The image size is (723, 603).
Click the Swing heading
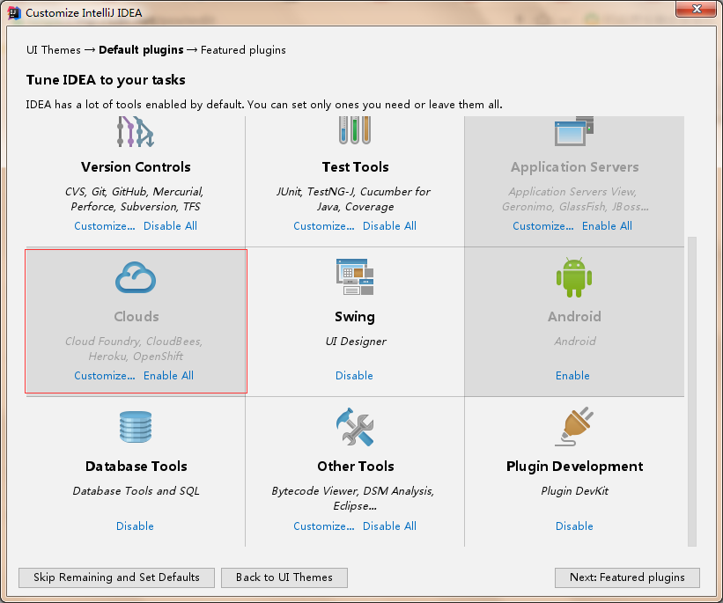pyautogui.click(x=355, y=317)
